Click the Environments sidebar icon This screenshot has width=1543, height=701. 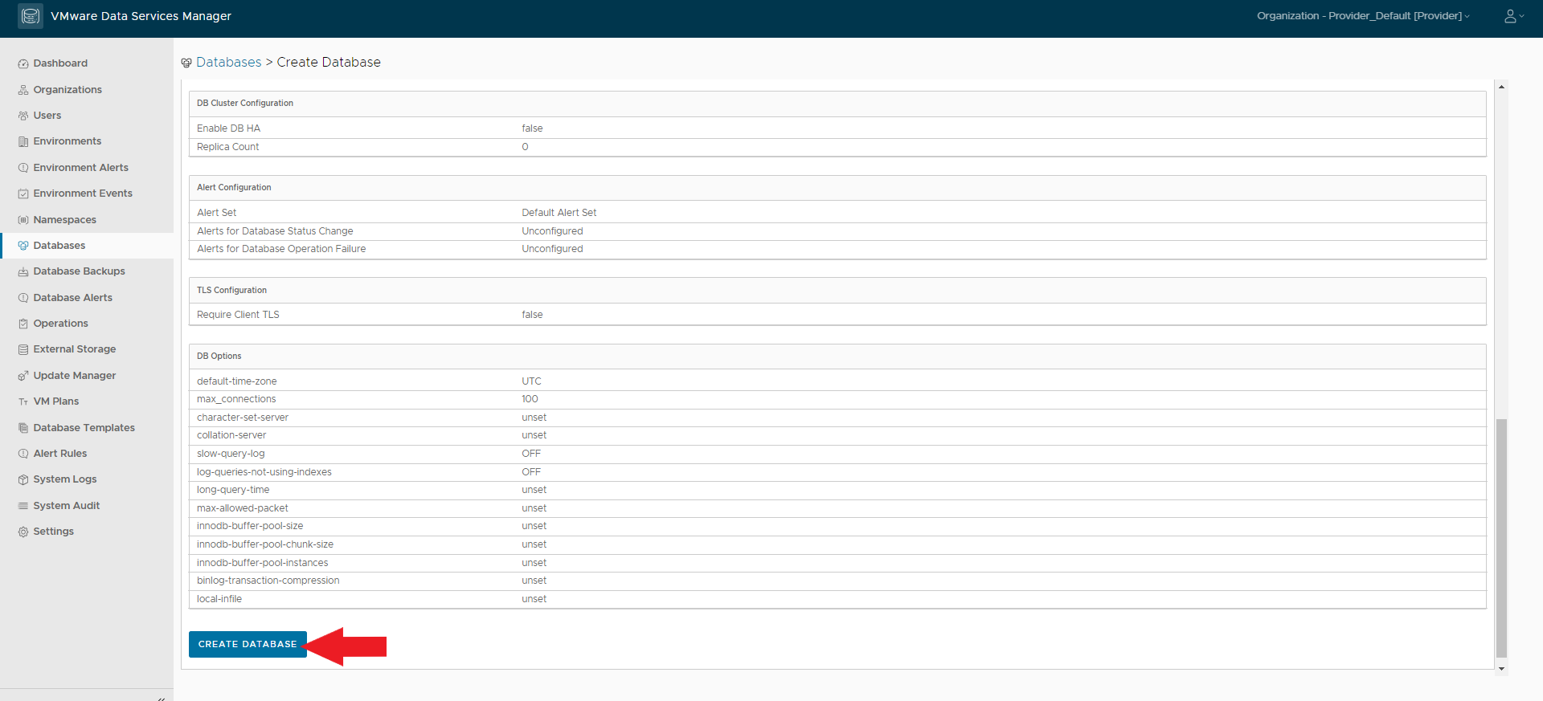pyautogui.click(x=23, y=141)
